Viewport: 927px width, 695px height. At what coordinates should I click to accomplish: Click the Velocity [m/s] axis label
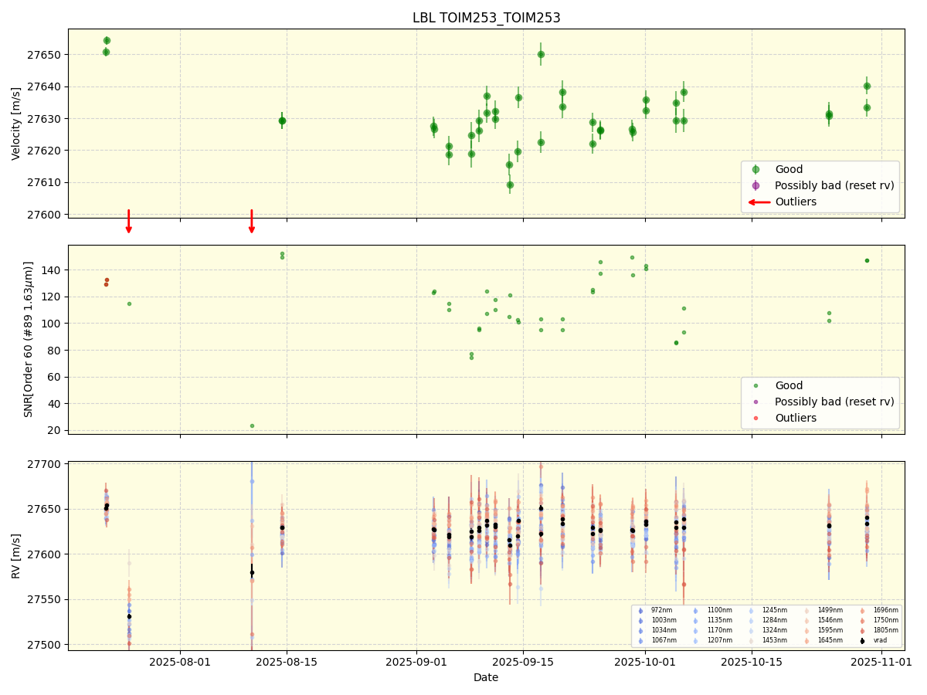[16, 124]
